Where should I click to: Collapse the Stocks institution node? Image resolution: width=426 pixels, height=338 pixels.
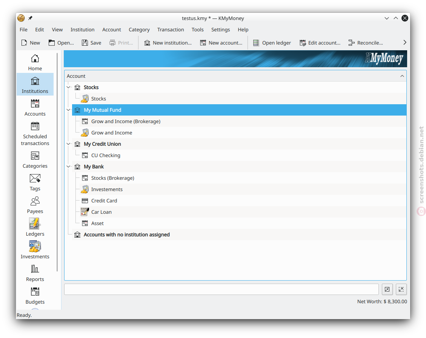click(68, 87)
